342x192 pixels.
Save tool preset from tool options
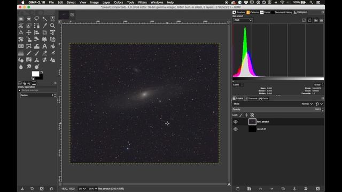click(x=22, y=188)
